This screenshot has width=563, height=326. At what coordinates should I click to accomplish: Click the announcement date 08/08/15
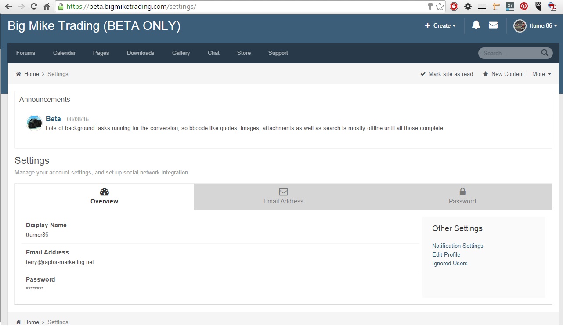pyautogui.click(x=78, y=119)
